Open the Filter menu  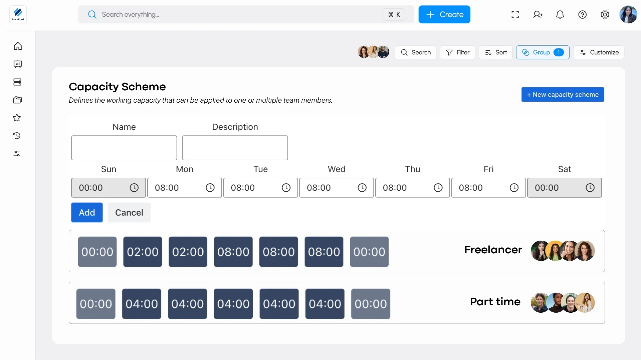coord(457,52)
